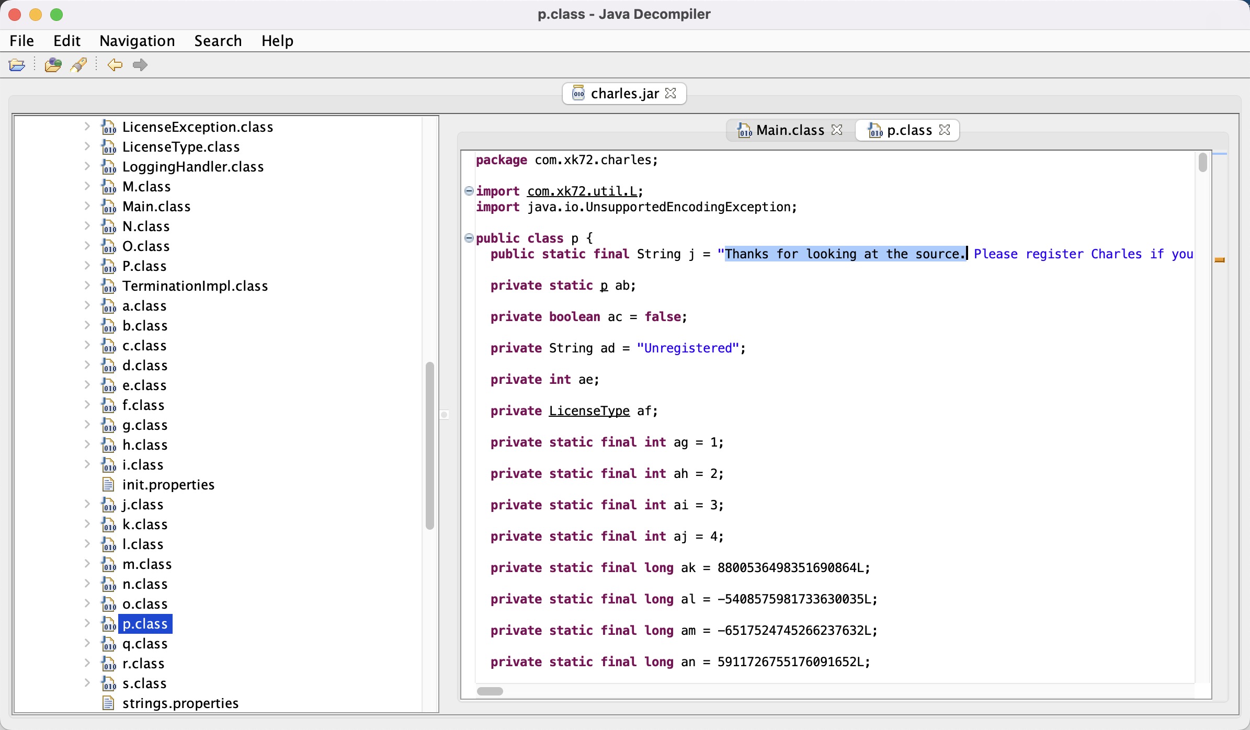Follow the LicenseType type link
1250x730 pixels.
[x=589, y=411]
